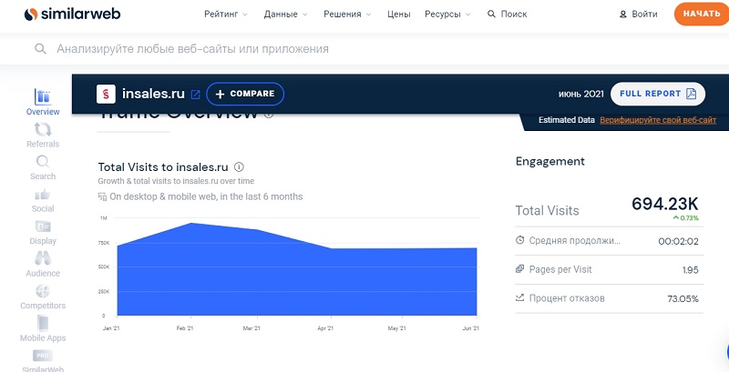Select Overview in the sidebar
The width and height of the screenshot is (729, 372).
43,102
